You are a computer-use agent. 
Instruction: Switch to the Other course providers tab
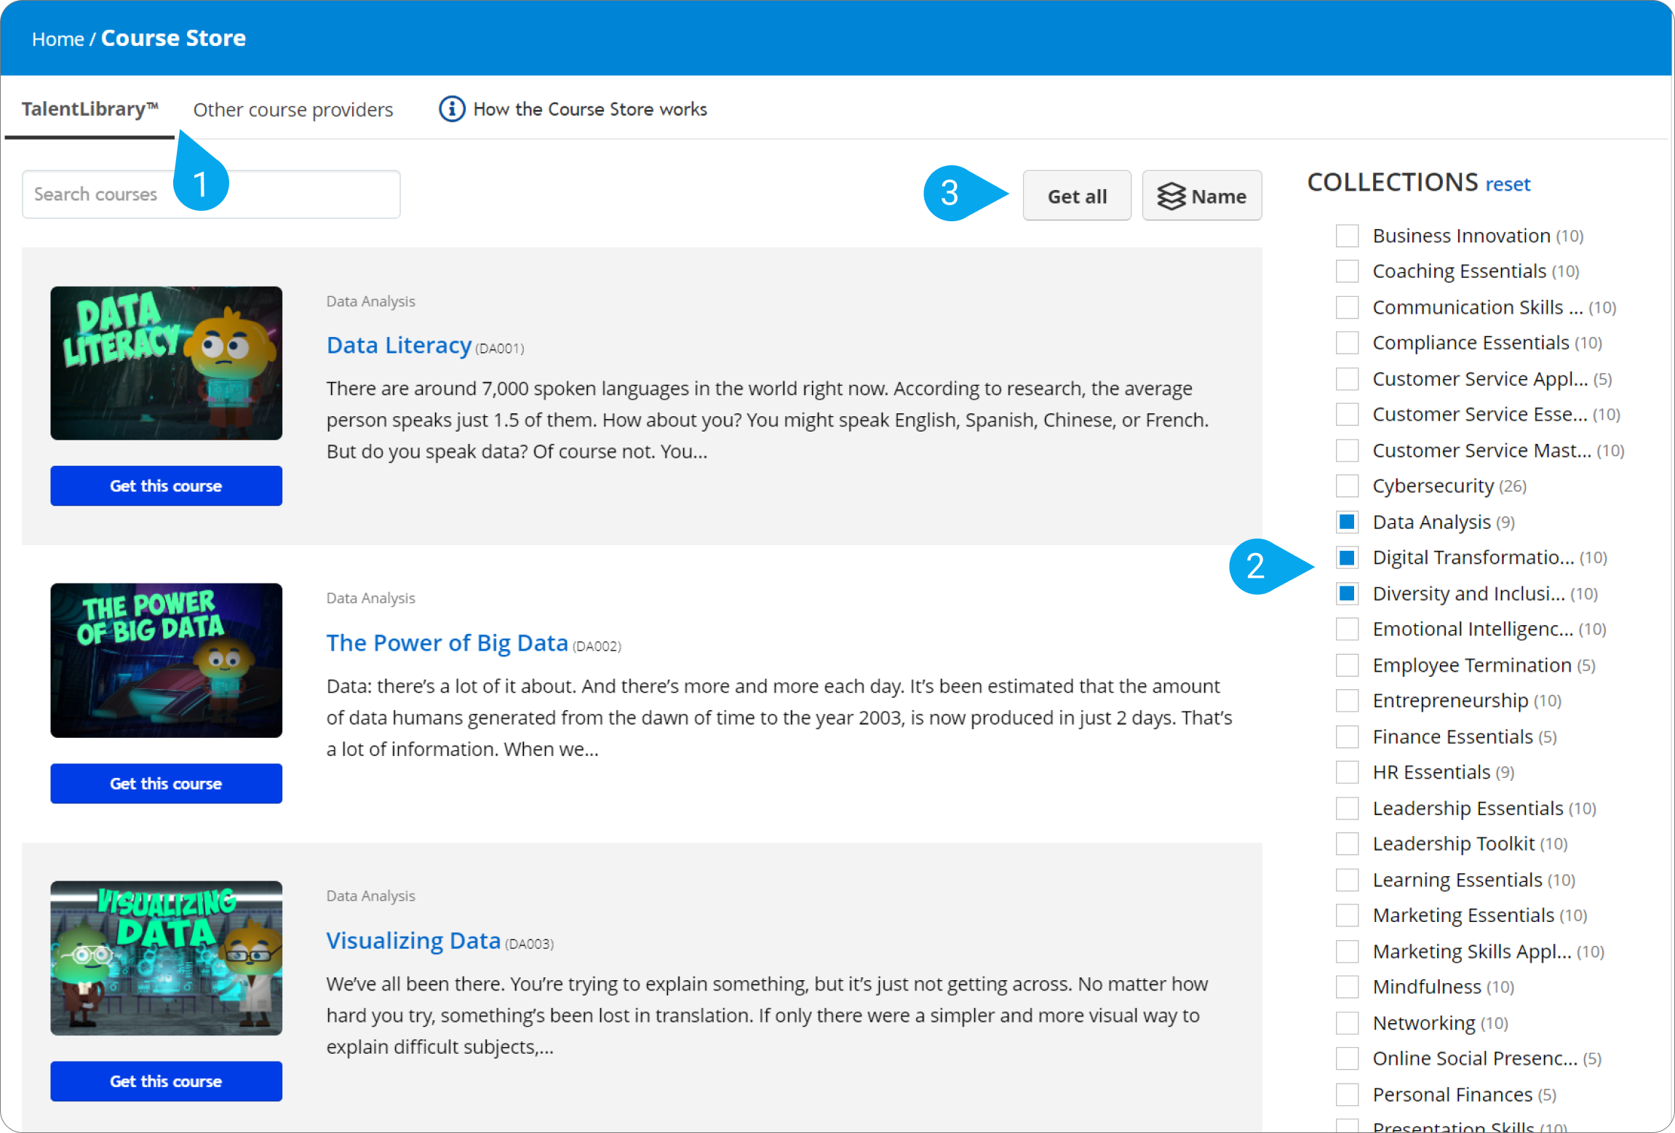[293, 108]
